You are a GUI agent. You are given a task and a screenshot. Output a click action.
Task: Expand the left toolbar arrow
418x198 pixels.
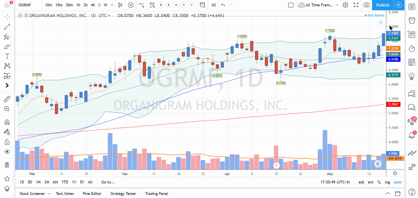coord(7,85)
